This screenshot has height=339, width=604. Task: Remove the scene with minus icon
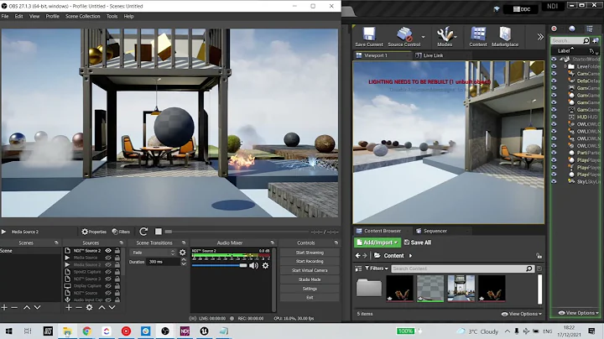tap(14, 307)
